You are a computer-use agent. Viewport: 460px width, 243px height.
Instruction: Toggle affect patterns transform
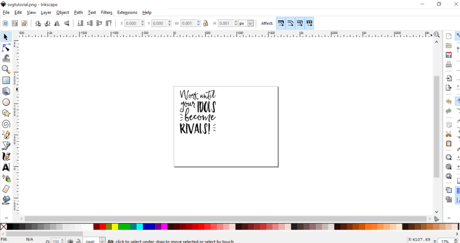pyautogui.click(x=309, y=23)
